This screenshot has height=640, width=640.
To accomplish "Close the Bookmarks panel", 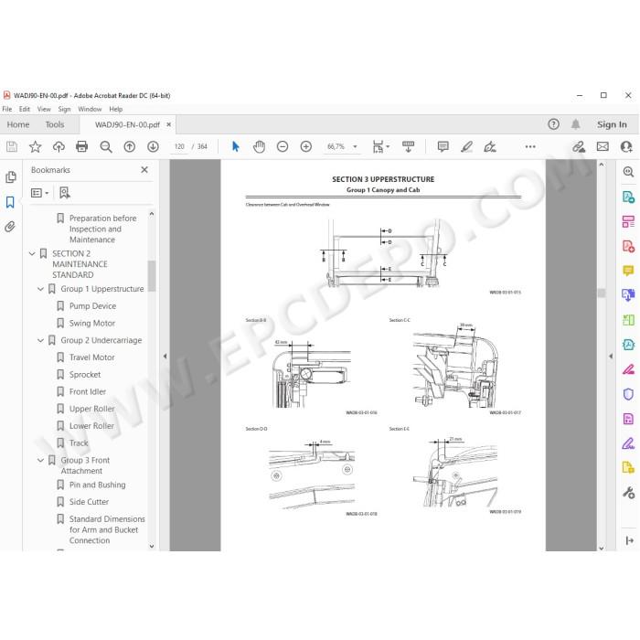I will 144,170.
